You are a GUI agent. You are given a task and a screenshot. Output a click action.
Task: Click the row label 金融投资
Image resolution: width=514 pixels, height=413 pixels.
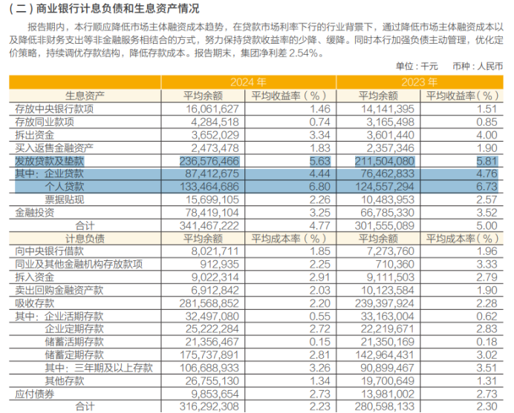click(x=34, y=213)
